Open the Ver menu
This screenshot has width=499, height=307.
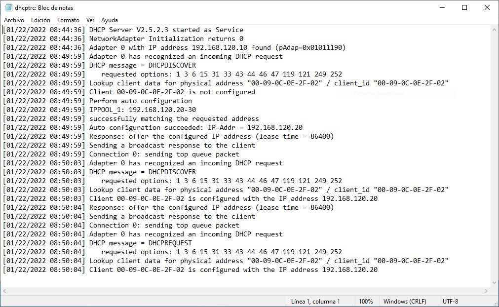[x=90, y=20]
